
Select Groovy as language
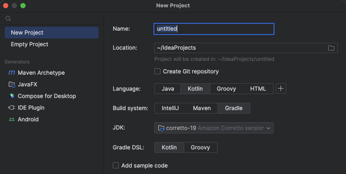pyautogui.click(x=226, y=89)
